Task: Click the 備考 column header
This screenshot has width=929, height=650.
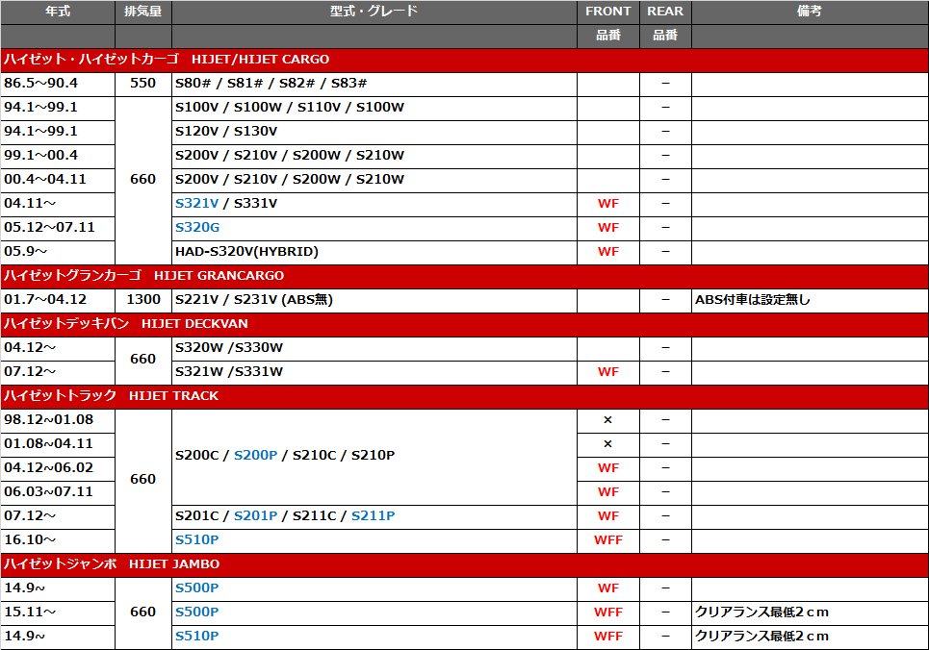Action: click(810, 12)
